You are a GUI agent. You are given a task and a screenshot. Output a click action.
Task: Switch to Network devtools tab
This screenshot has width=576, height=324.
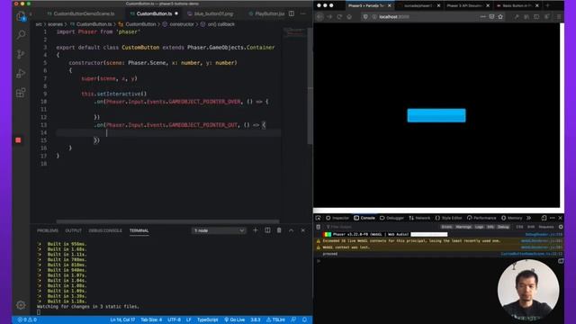pyautogui.click(x=419, y=218)
